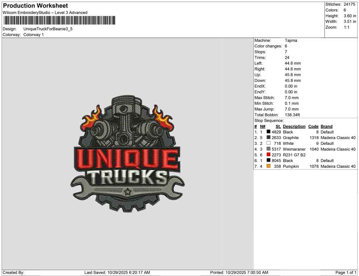
Task: Click the Black color chip in stop 1
Action: 268,132
